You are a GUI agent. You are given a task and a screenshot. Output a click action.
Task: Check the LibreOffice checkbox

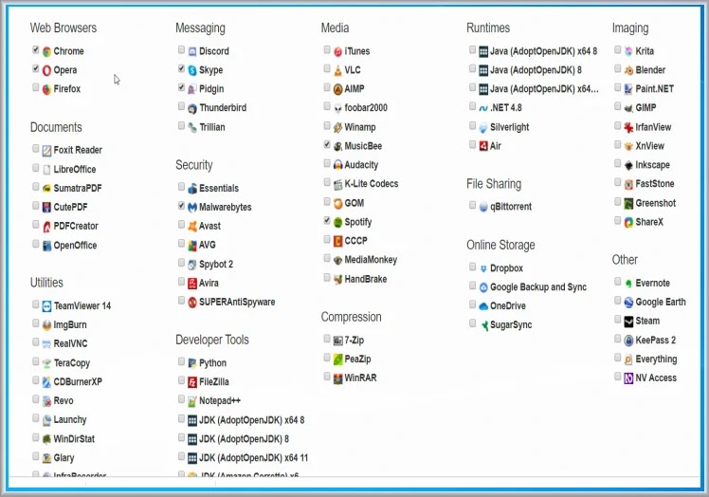click(x=35, y=168)
